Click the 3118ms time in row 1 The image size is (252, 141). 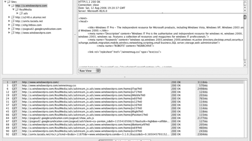coord(202,82)
